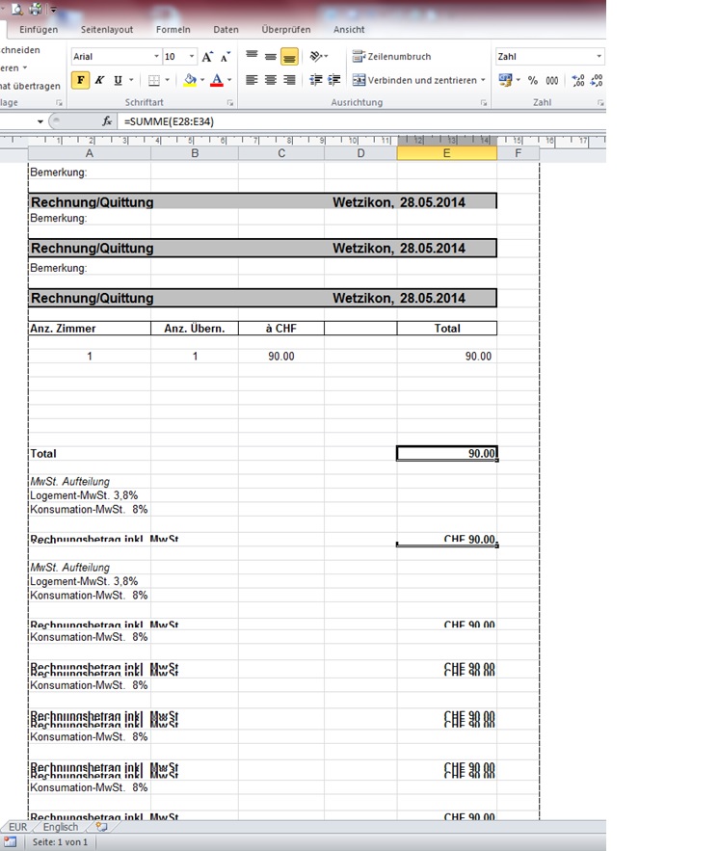Open the underline style dropdown arrow

(x=131, y=80)
